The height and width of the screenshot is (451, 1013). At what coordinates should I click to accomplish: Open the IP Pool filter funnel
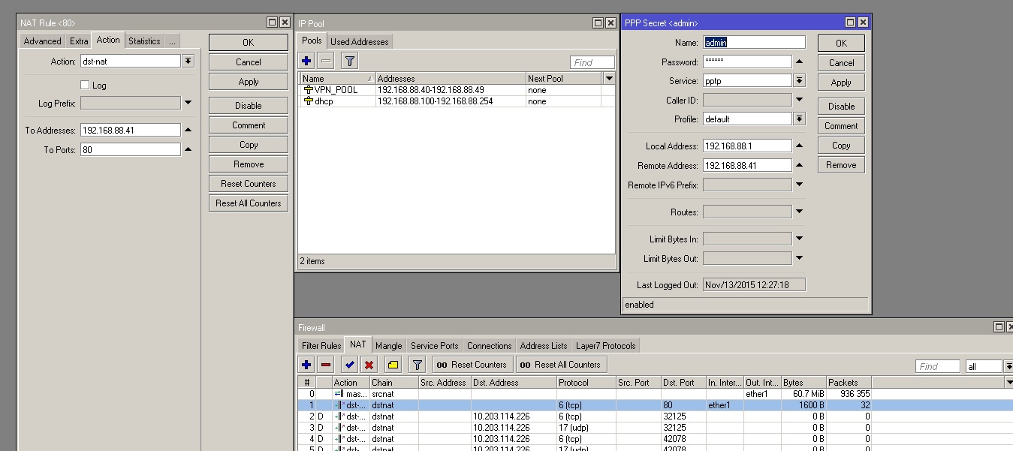[349, 62]
